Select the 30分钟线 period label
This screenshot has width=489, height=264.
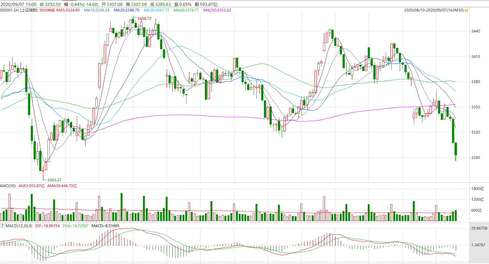tap(47, 10)
